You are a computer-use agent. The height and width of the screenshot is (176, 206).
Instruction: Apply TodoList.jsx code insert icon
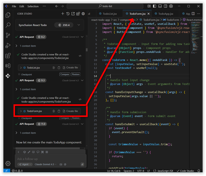pyautogui.click(x=54, y=68)
